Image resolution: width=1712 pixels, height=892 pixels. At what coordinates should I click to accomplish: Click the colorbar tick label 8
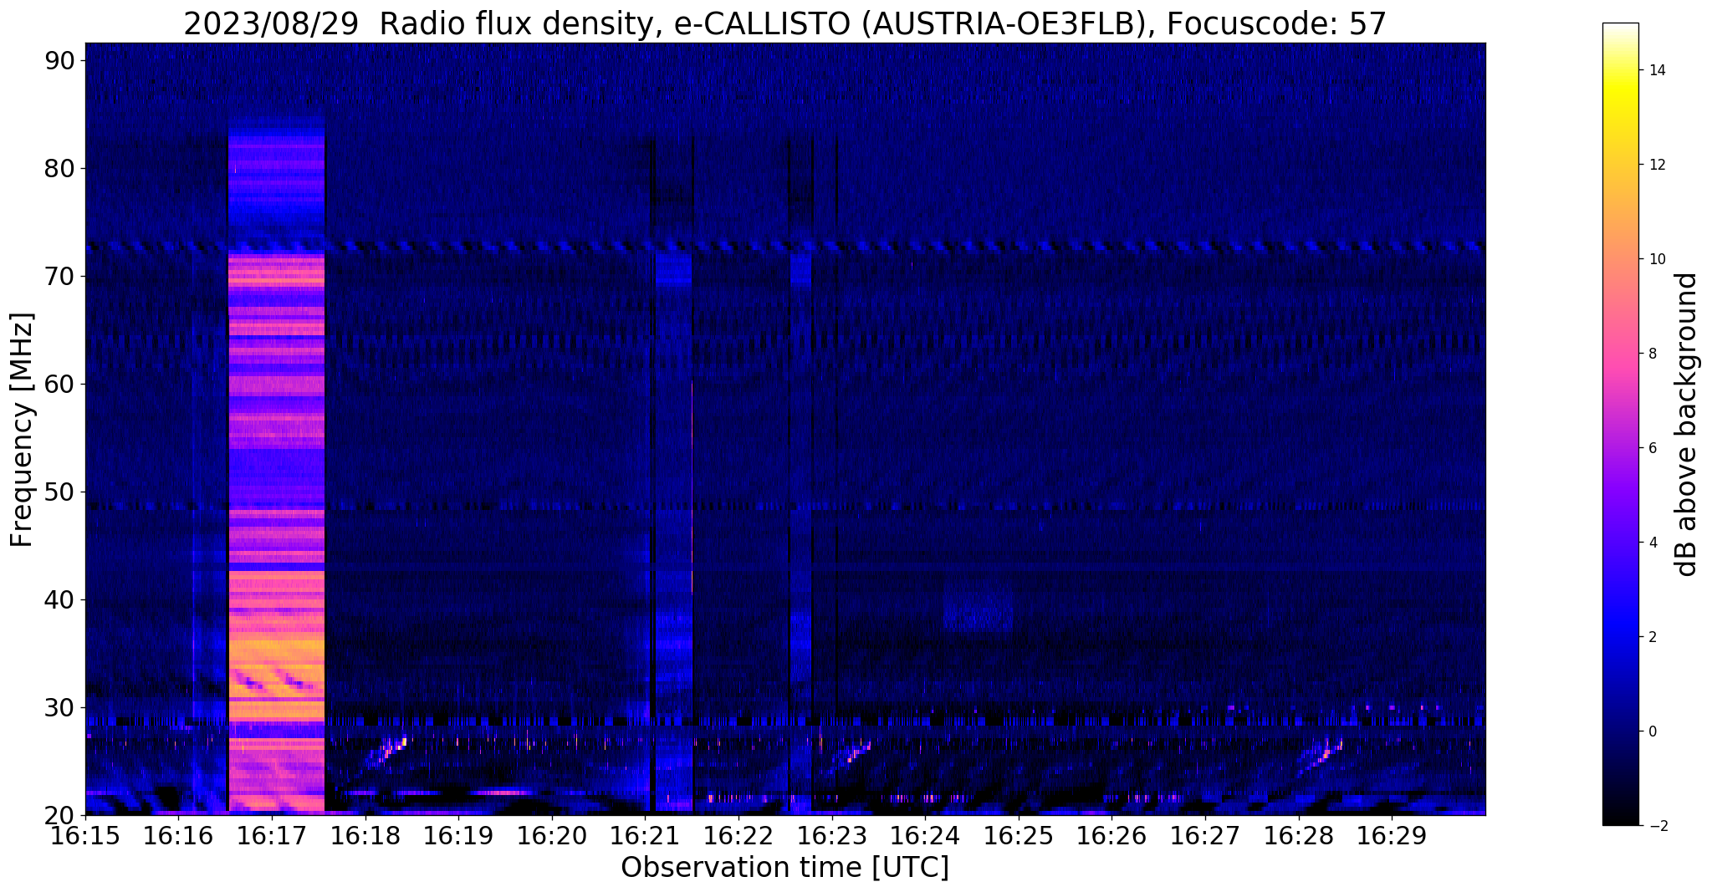point(1653,354)
